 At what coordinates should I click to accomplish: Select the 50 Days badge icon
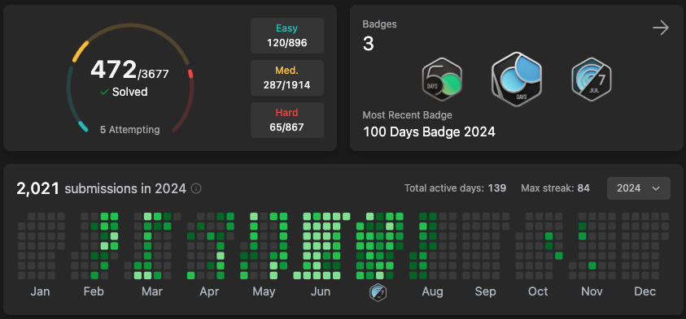442,80
